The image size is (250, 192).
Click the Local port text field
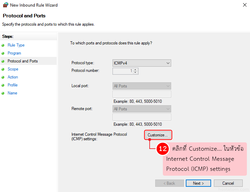[x=142, y=94]
